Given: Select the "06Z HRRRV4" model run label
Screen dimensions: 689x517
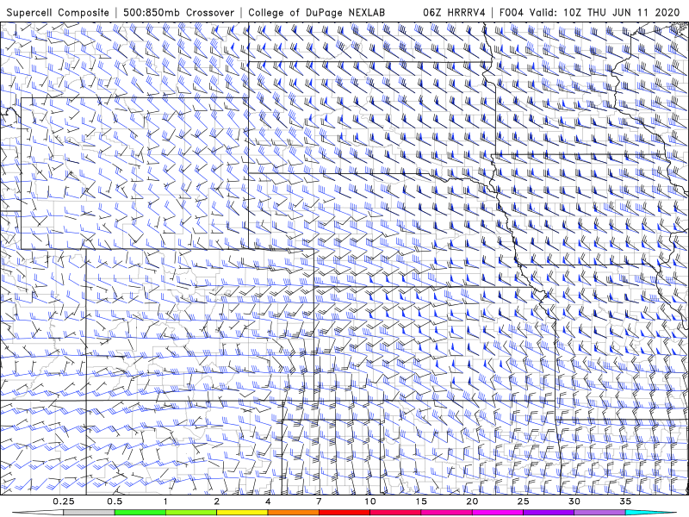Looking at the screenshot, I should [454, 13].
